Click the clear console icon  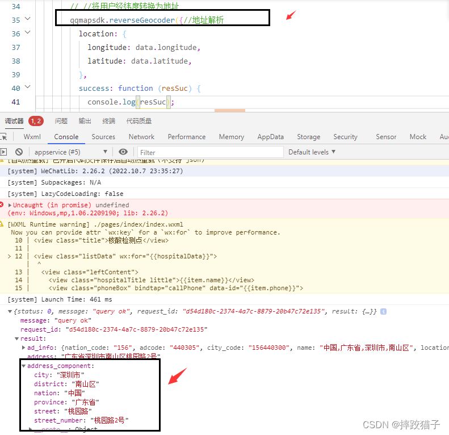point(19,152)
